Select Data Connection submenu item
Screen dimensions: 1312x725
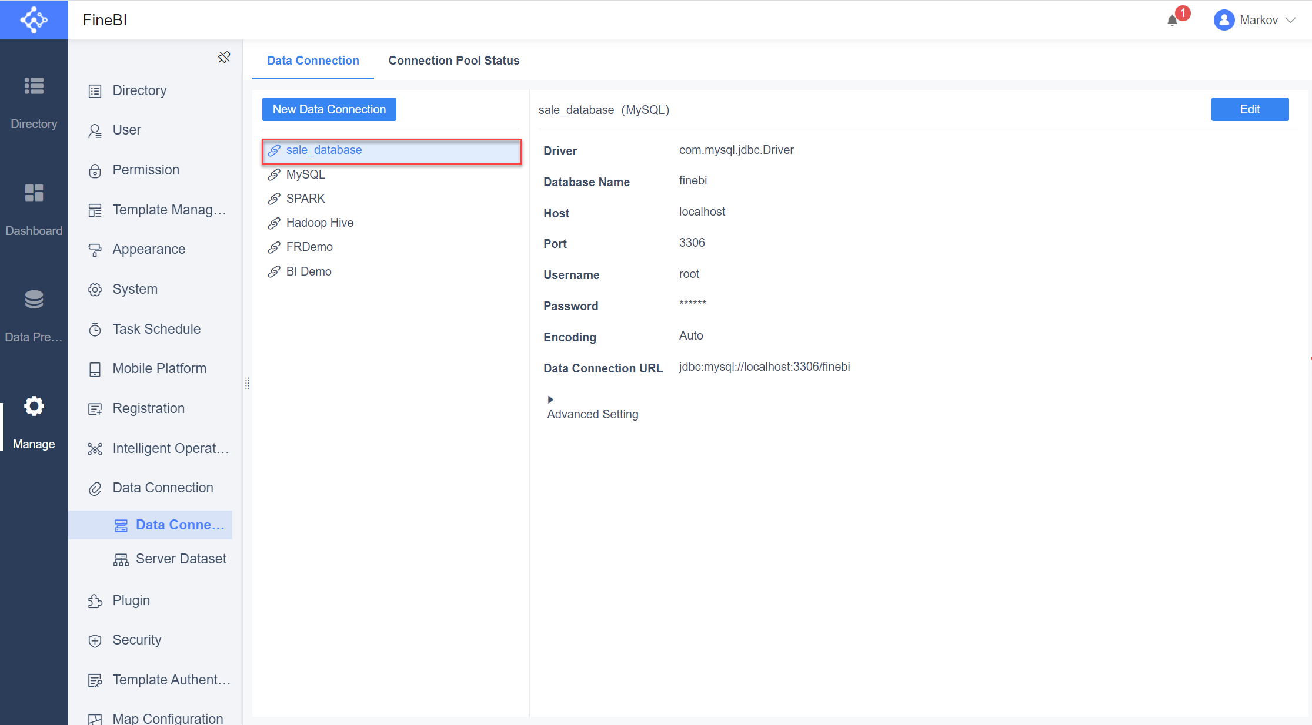151,525
